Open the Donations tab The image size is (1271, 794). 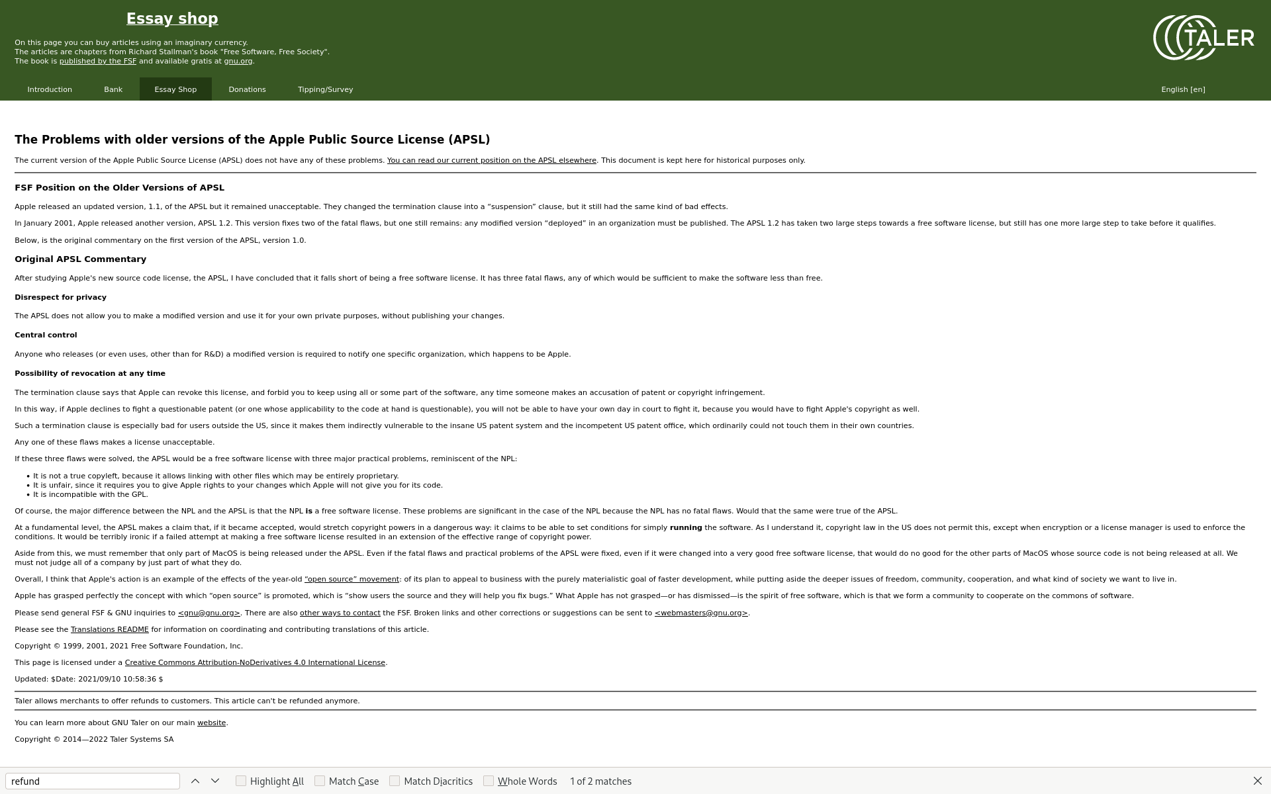(247, 89)
